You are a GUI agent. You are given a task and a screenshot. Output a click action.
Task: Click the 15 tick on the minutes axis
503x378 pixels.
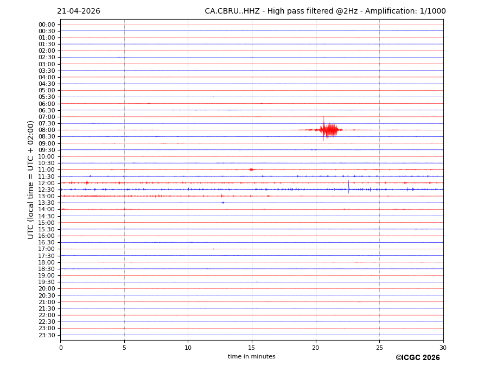[252, 348]
